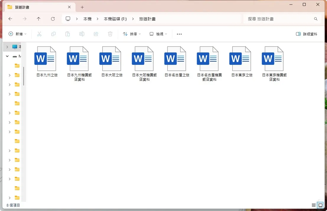Open the 日本東京之旅 Word file icon
Image resolution: width=327 pixels, height=211 pixels.
coord(240,59)
